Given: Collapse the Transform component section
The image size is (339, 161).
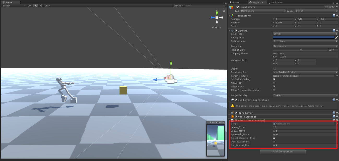Looking at the screenshot, I should click(x=229, y=16).
